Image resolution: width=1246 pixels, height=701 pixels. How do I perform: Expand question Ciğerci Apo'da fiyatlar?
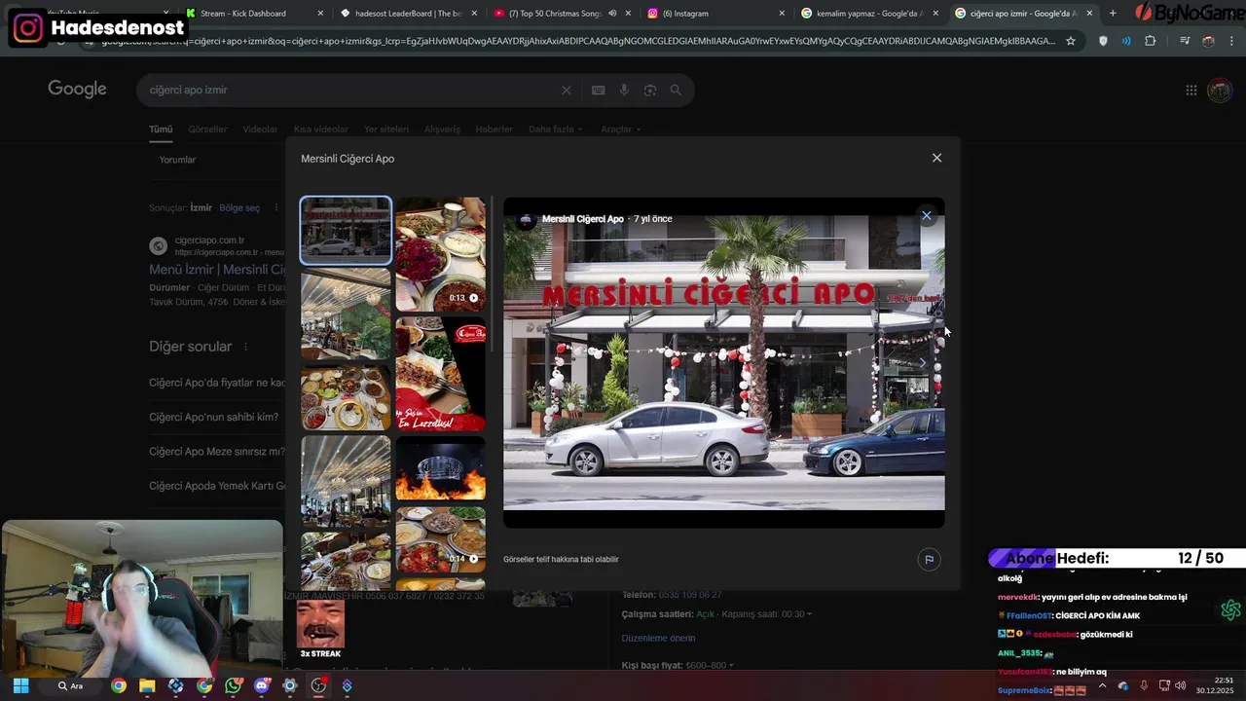(x=216, y=383)
